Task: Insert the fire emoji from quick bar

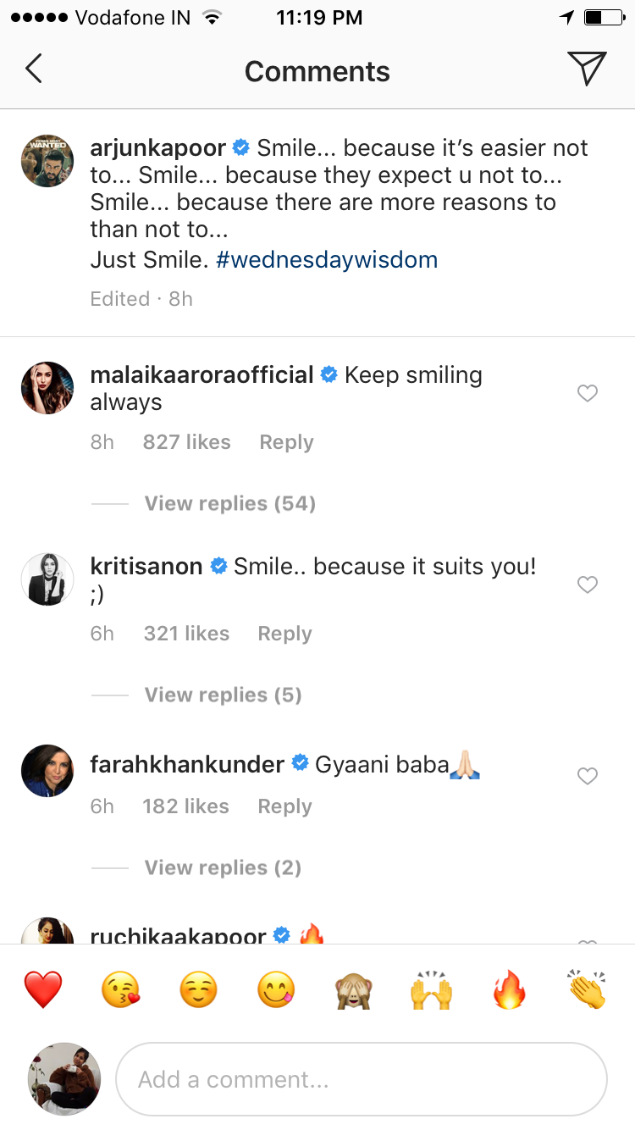Action: pyautogui.click(x=510, y=989)
